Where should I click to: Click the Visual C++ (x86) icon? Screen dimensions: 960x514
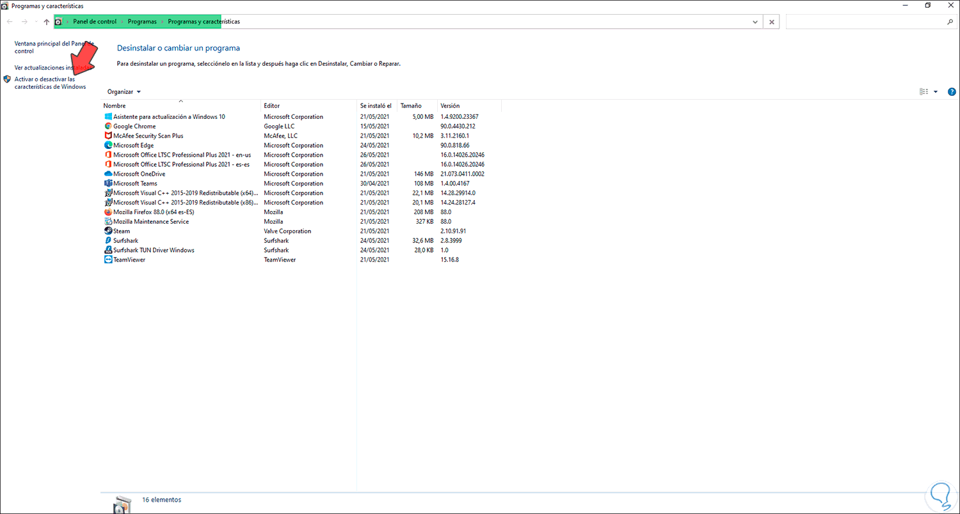(x=108, y=203)
